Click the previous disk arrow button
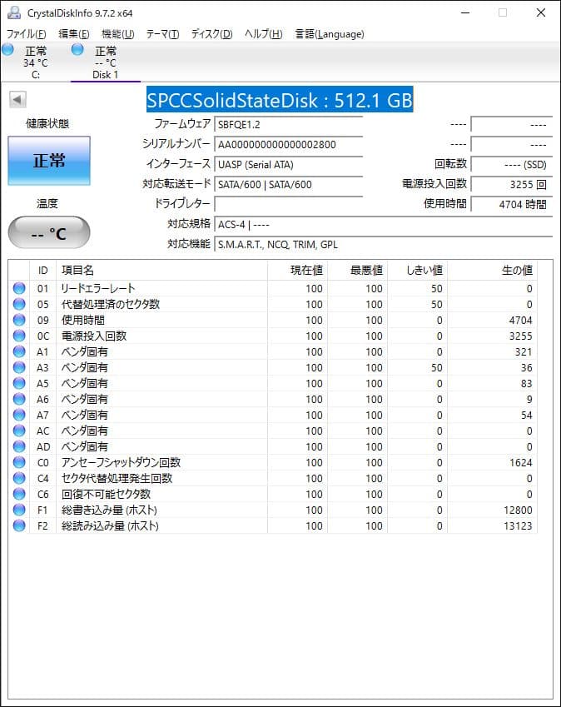Viewport: 561px width, 707px height. pyautogui.click(x=17, y=99)
